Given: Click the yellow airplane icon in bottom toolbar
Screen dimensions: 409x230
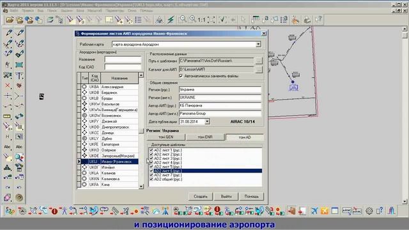Looking at the screenshot, I should [324, 211].
